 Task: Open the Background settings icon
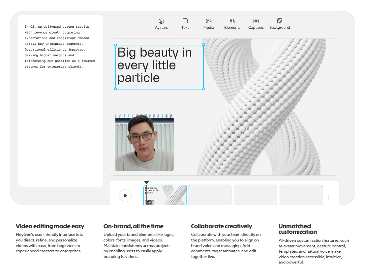[x=280, y=21]
